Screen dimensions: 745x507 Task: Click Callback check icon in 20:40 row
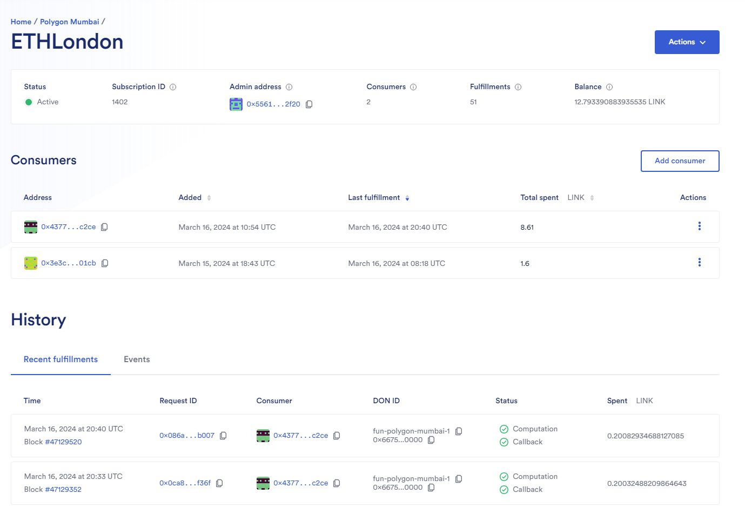[504, 442]
